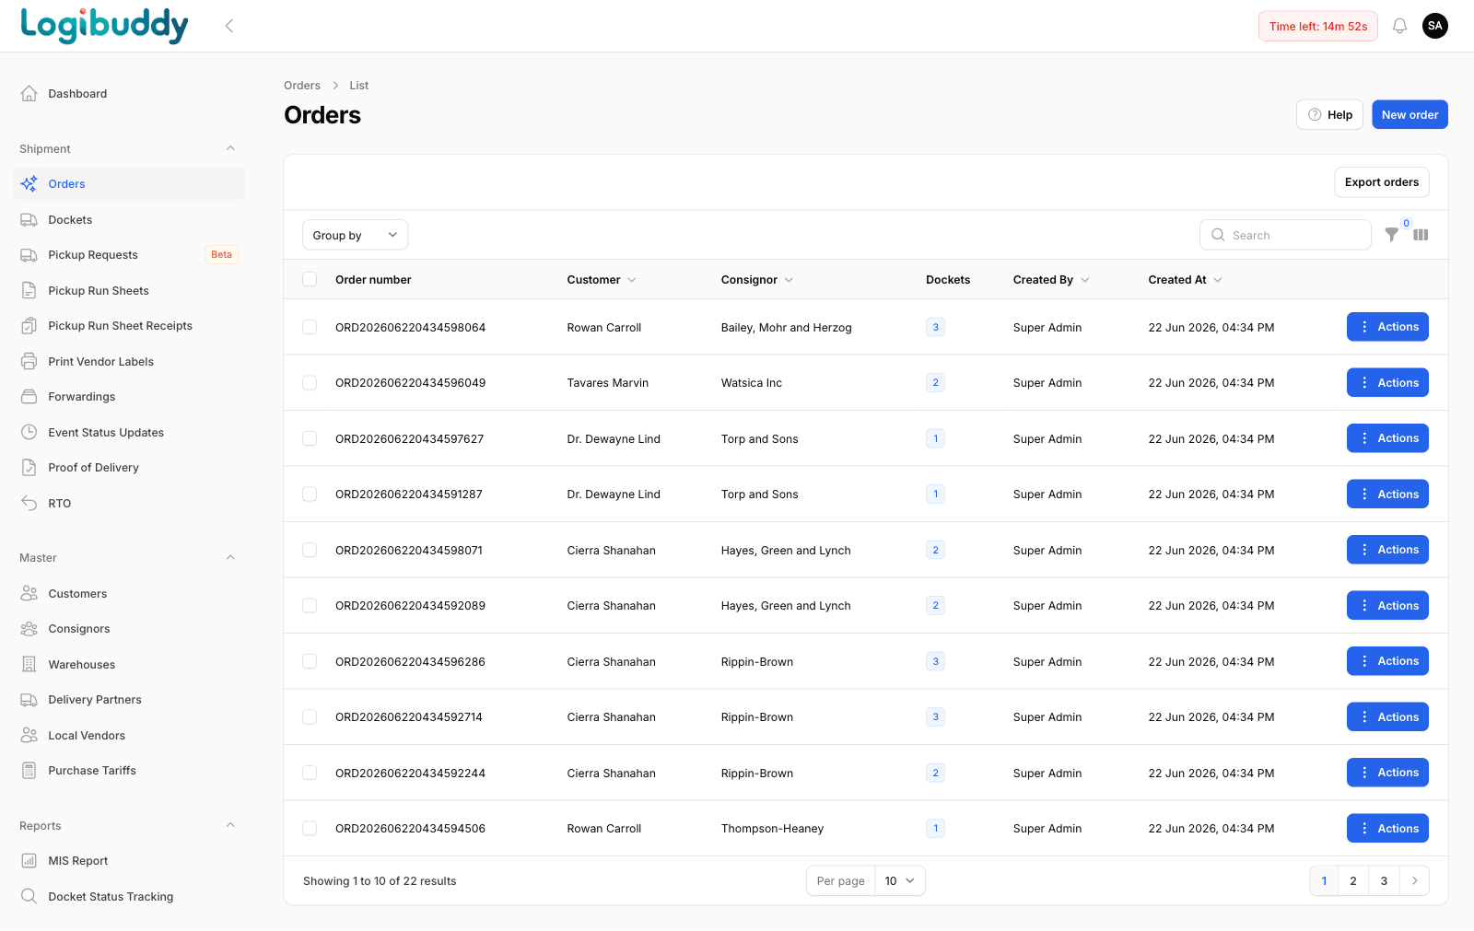The height and width of the screenshot is (931, 1474).
Task: Open Pickup Requests in sidebar
Action: coord(129,255)
